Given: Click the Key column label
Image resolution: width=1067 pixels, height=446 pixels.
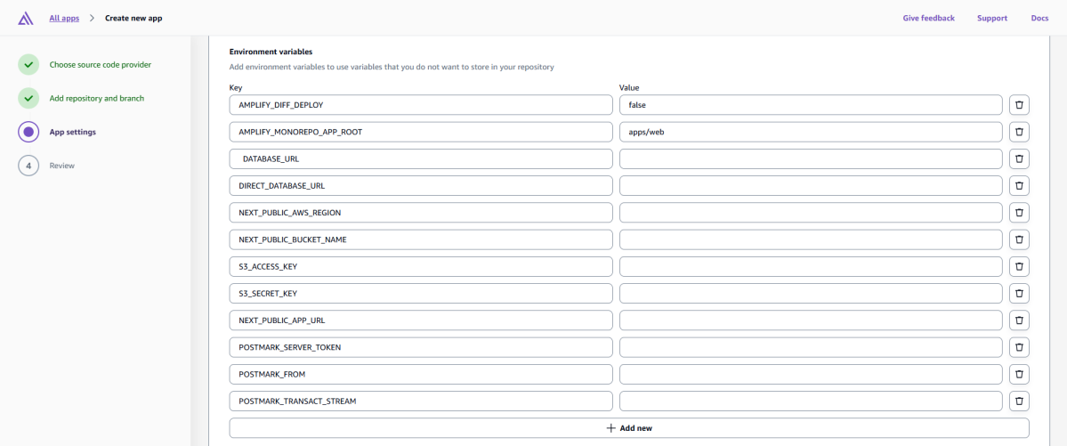Looking at the screenshot, I should point(236,88).
